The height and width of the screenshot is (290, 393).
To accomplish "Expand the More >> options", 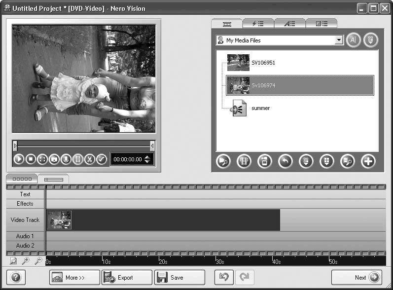I will pyautogui.click(x=74, y=277).
